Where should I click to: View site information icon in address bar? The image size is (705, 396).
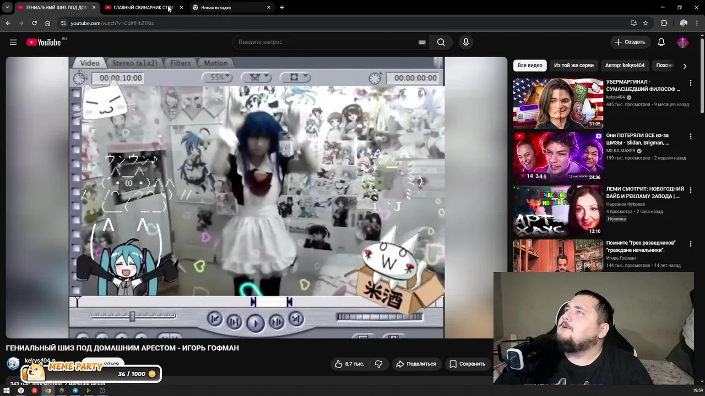coord(63,23)
